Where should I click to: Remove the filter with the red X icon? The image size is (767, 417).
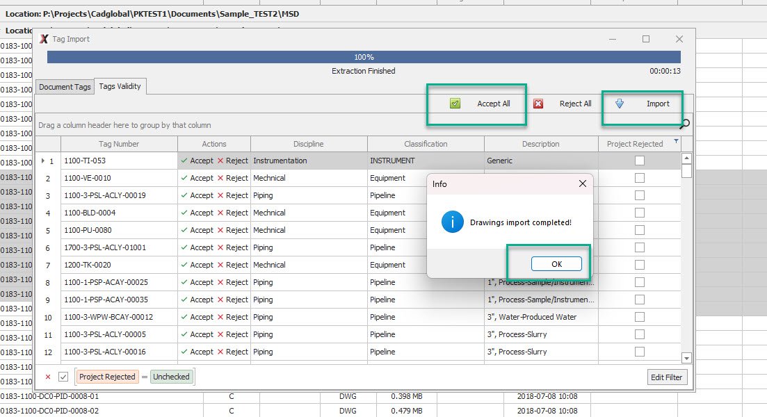(x=48, y=377)
